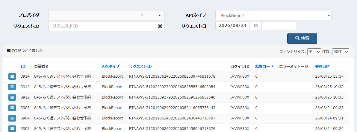The height and width of the screenshot is (132, 357).
Task: Click ID cell 3904
Action: coord(25,118)
